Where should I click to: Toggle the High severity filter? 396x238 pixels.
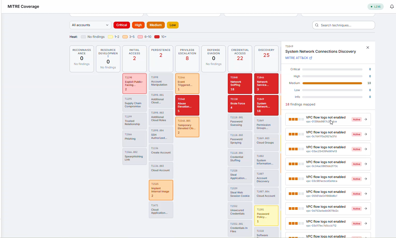(x=138, y=25)
